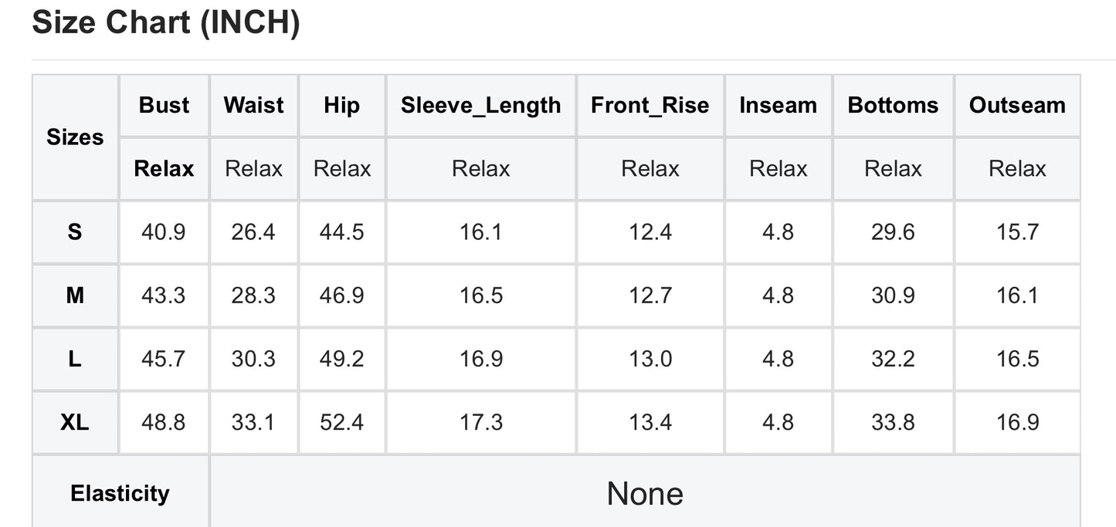Click the Elasticity value None
The height and width of the screenshot is (527, 1116).
[x=645, y=494]
